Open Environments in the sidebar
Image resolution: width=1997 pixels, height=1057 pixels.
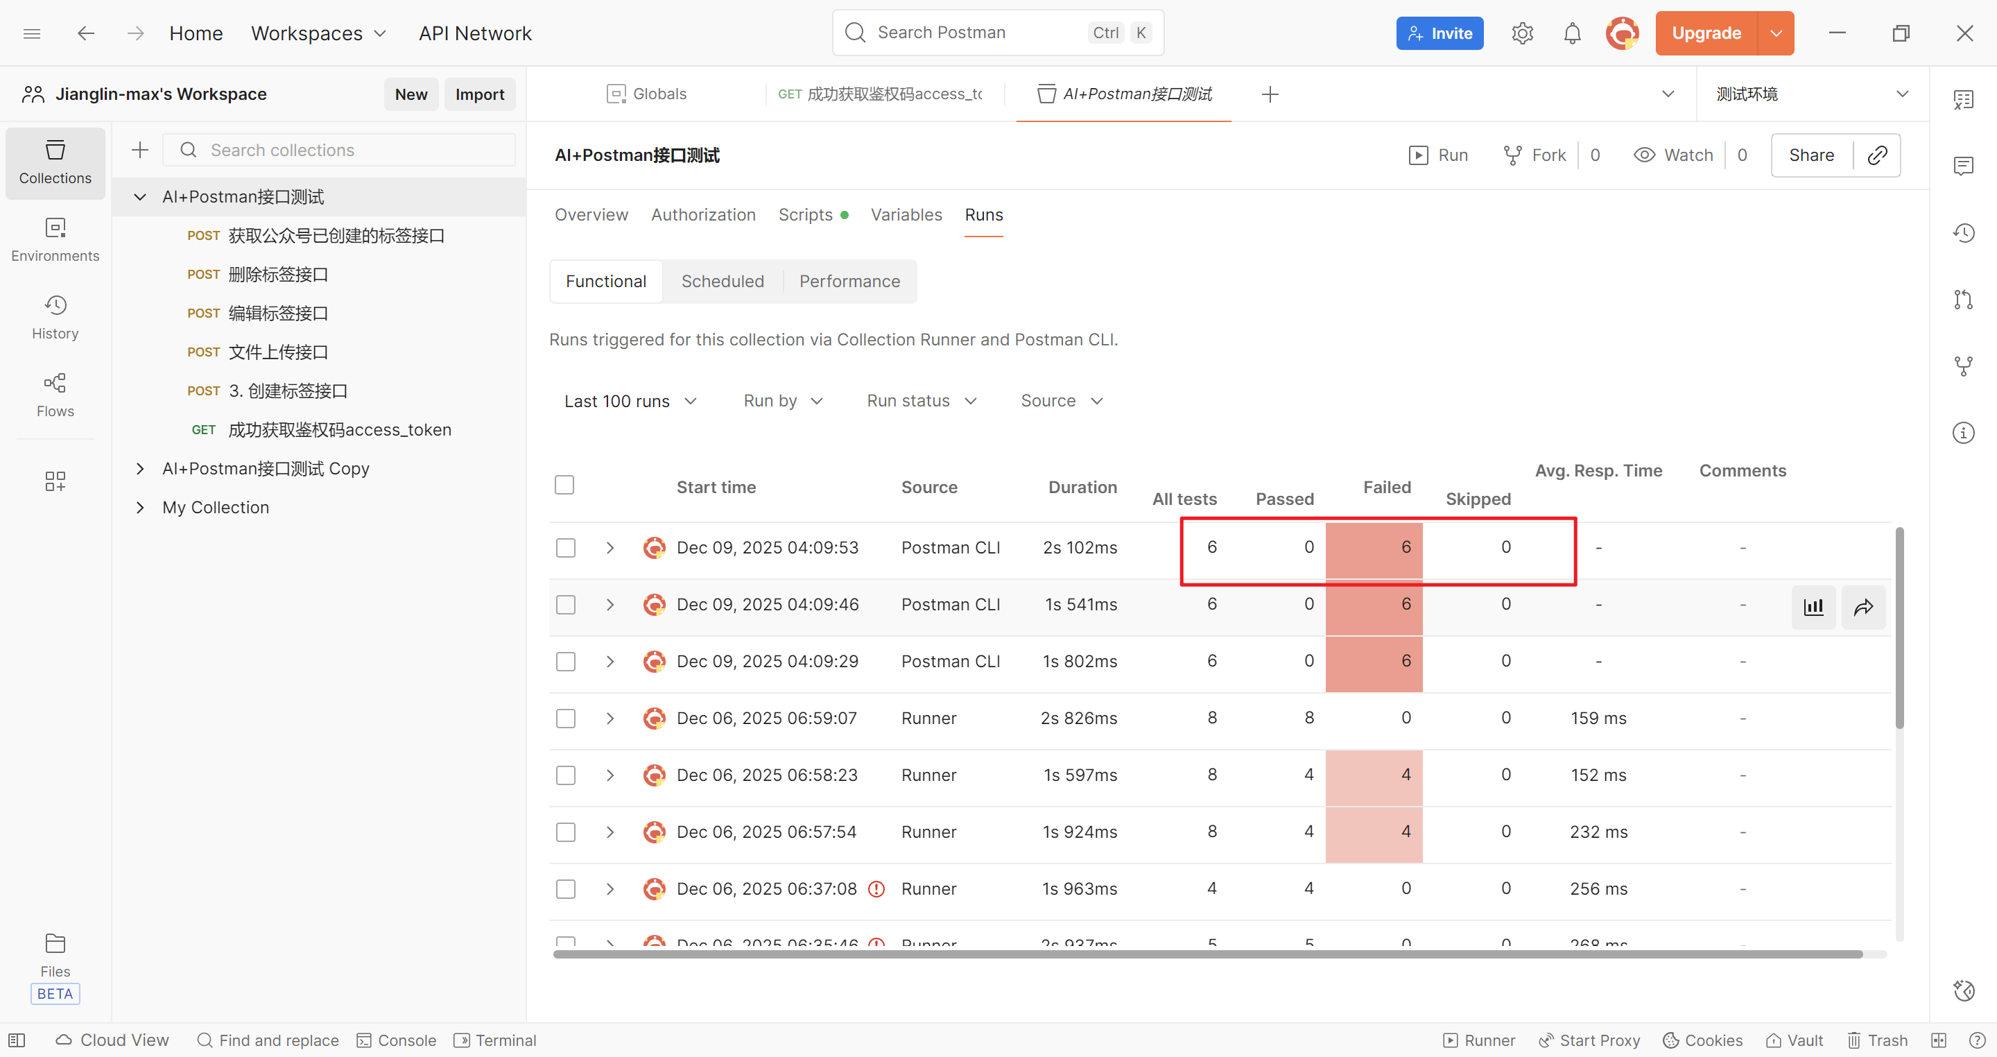click(x=55, y=241)
